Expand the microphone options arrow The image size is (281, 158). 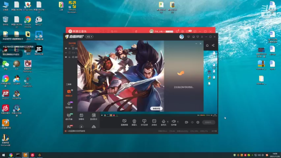point(168,122)
